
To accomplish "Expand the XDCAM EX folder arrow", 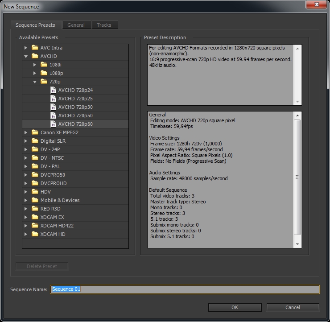I will (x=26, y=217).
